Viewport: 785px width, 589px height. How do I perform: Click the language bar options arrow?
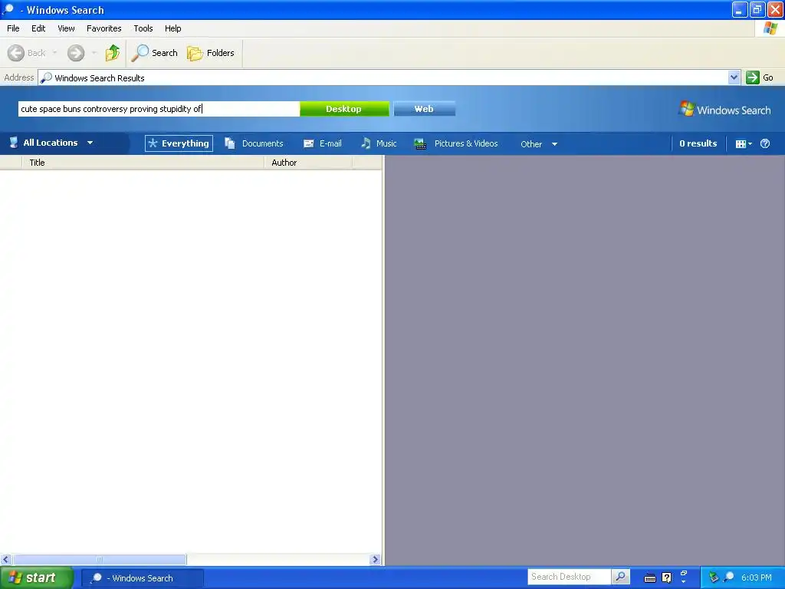point(684,581)
